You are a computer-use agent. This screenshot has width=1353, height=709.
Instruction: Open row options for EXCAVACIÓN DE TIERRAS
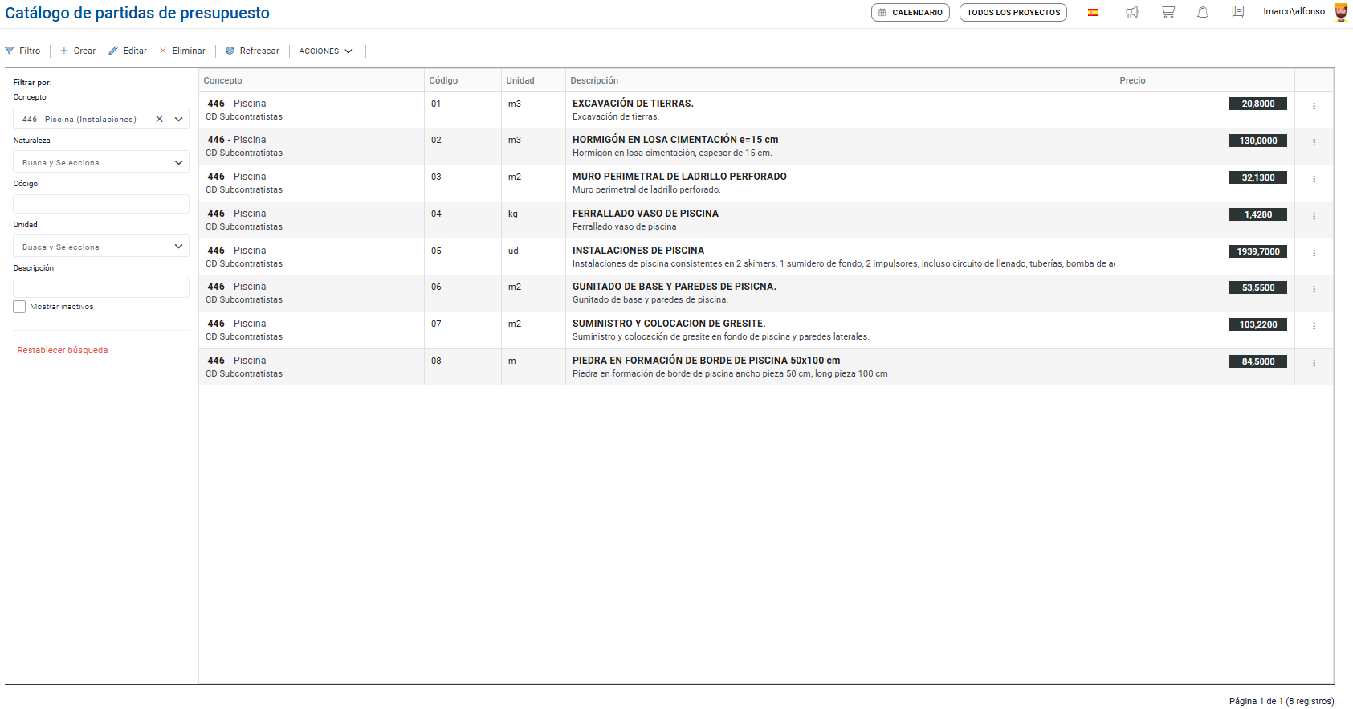coord(1314,106)
